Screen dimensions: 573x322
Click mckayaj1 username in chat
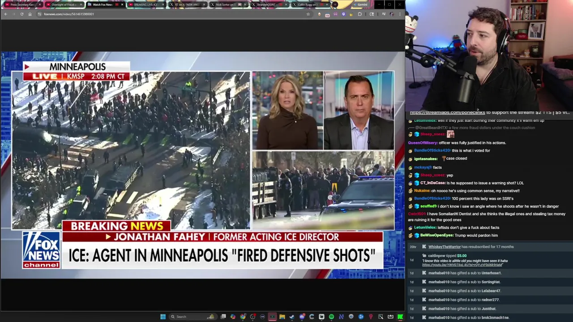pos(423,167)
